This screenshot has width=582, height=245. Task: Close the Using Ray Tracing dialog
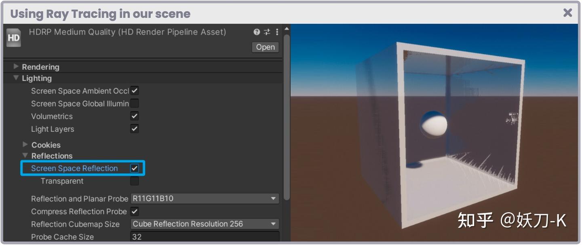coord(567,13)
